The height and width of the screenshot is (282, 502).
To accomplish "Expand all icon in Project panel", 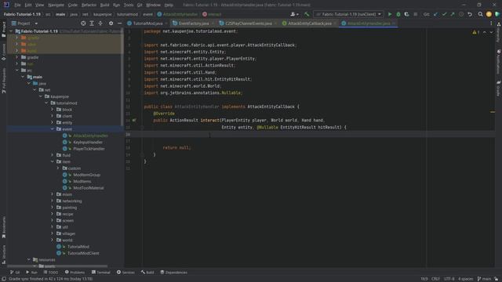I will pyautogui.click(x=92, y=23).
